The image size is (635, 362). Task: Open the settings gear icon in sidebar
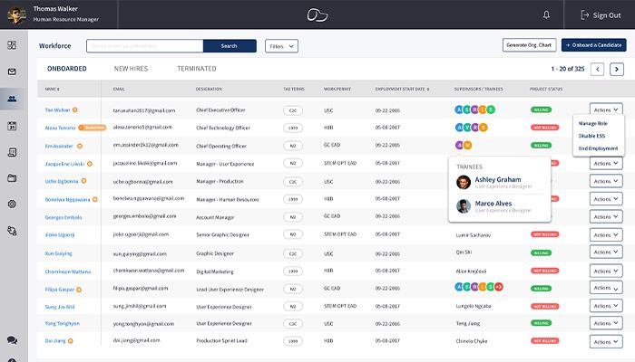click(x=12, y=204)
